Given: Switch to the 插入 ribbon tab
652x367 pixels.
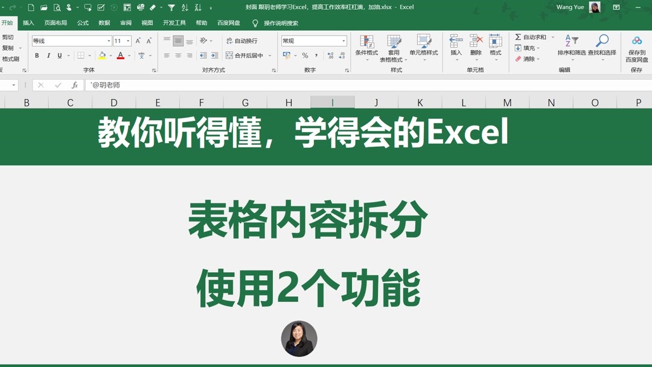Looking at the screenshot, I should tap(29, 22).
